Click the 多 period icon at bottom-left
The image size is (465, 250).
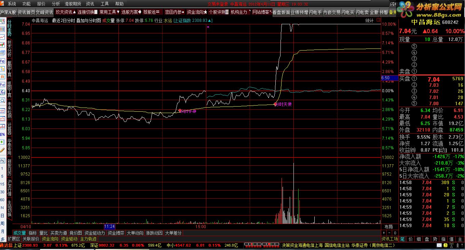click(x=2, y=239)
